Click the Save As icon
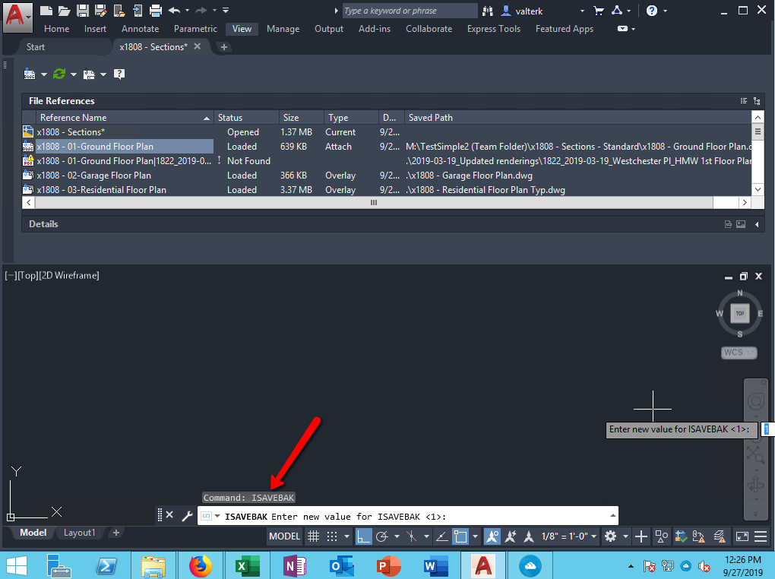The height and width of the screenshot is (579, 775). [101, 11]
